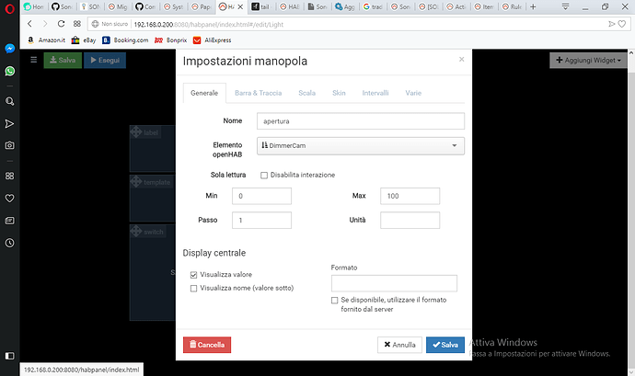Screen dimensions: 635x376
Task: Open Bonprix bookmark
Action: [x=171, y=40]
